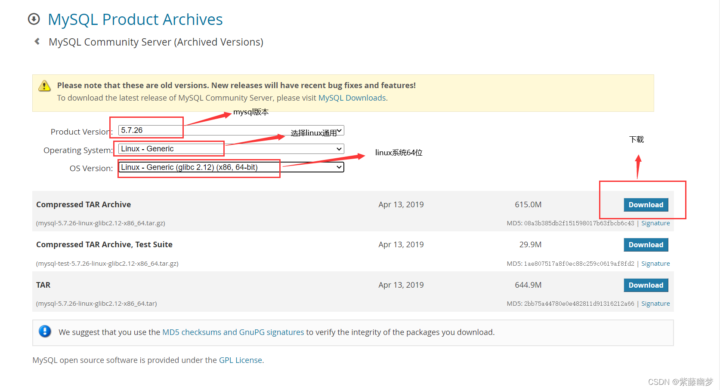
Task: Click the blue info exclamation icon
Action: (45, 332)
